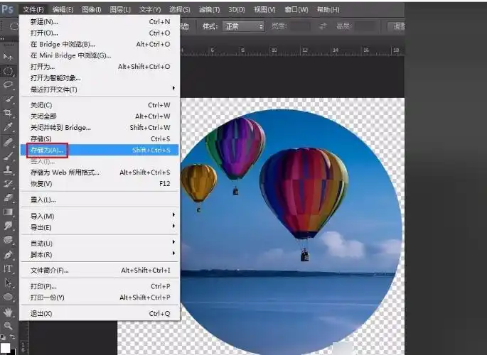Select the Lasso tool
The width and height of the screenshot is (487, 355).
pyautogui.click(x=9, y=84)
